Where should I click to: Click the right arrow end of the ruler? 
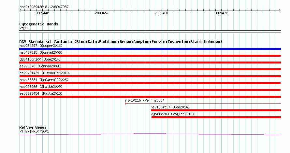pos(280,10)
